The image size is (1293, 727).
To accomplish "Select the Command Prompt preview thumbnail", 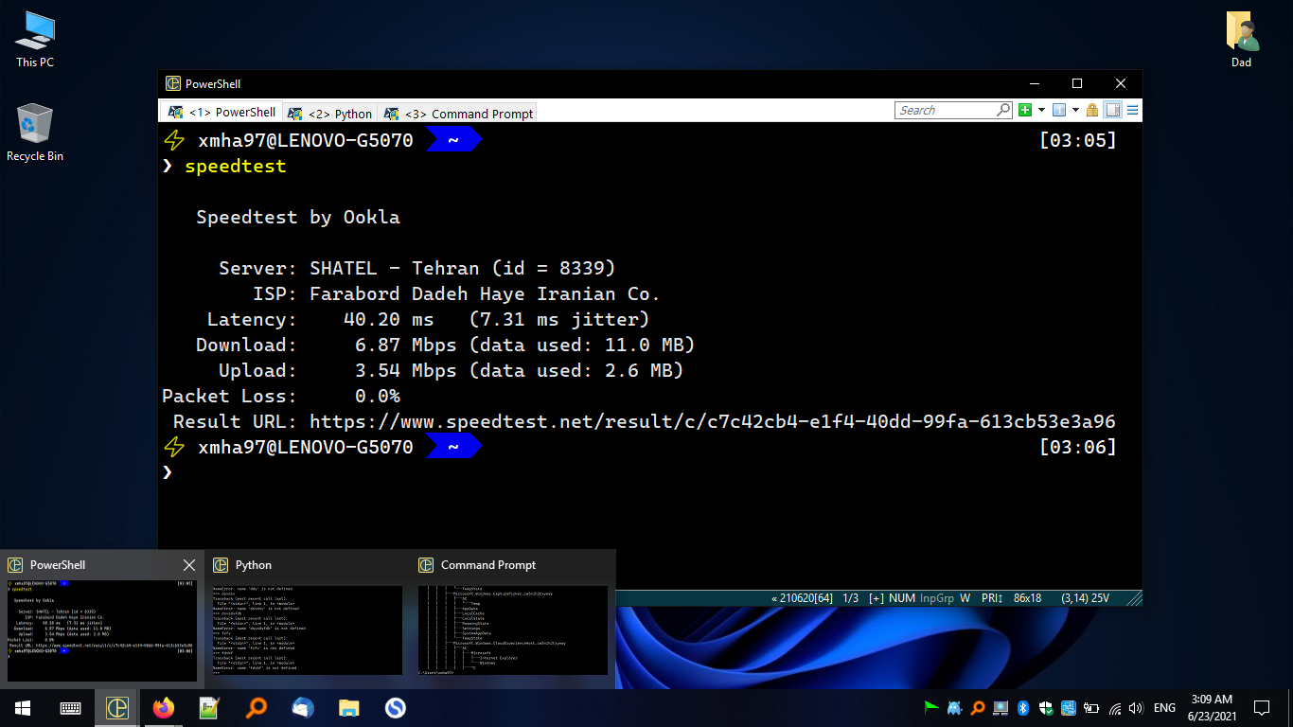I will [513, 630].
